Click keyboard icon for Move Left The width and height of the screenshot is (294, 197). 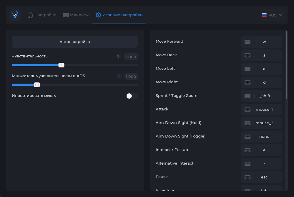tap(248, 69)
